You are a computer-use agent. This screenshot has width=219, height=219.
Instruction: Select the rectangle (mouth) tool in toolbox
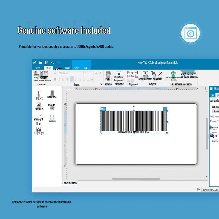(52, 106)
